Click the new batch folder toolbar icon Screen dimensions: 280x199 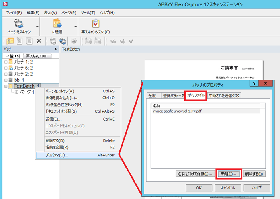click(10, 41)
